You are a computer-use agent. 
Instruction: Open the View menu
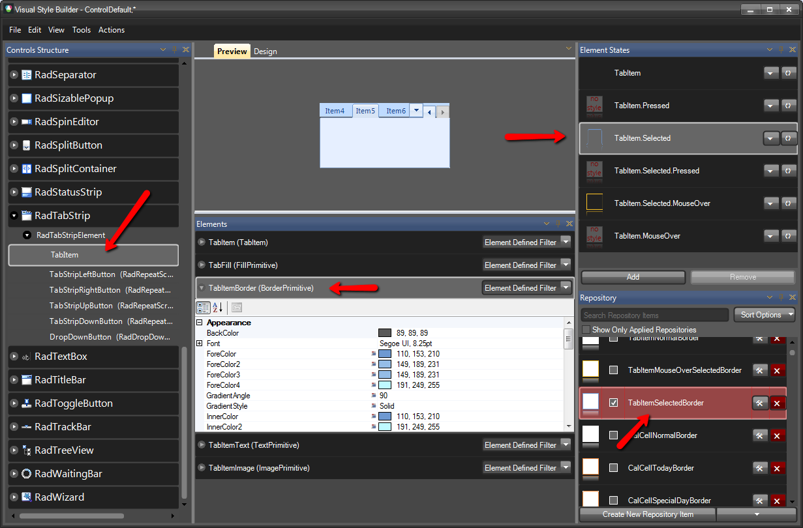pos(57,30)
